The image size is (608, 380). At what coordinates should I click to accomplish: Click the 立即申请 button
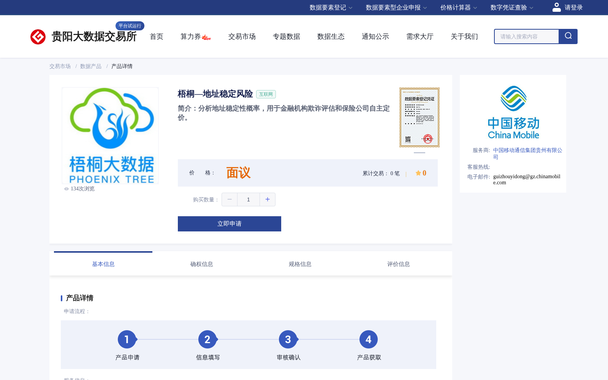(x=230, y=224)
